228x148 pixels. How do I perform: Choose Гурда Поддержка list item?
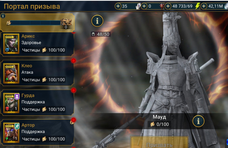click(37, 102)
